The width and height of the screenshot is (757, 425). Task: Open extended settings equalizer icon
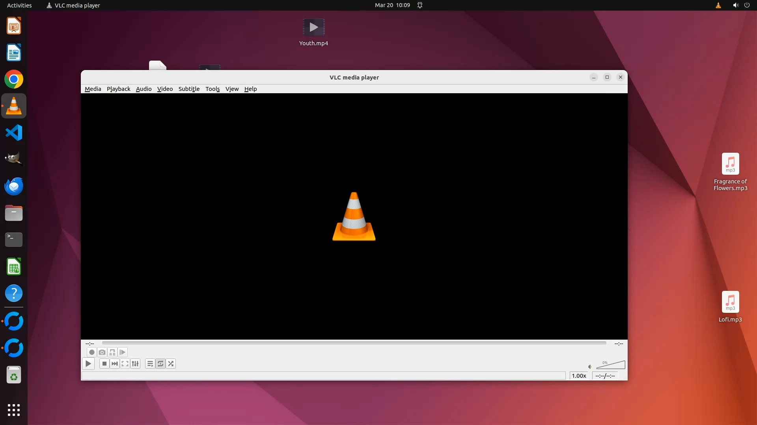135,364
